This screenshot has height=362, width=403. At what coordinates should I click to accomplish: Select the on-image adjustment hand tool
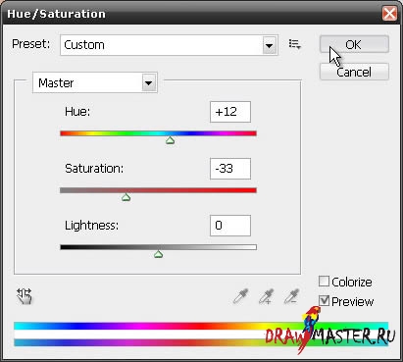(25, 296)
